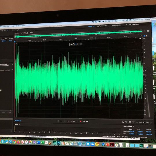Click the Dropbox menu bar icon
156x156 pixels.
coord(93,22)
